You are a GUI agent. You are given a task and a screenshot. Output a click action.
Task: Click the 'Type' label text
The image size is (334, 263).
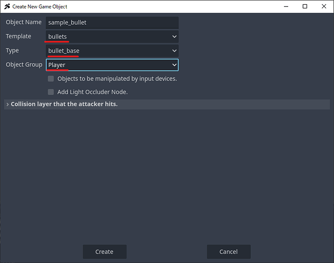12,50
